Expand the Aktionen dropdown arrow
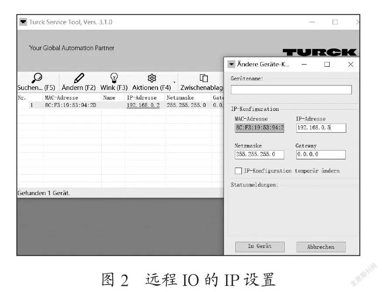The image size is (382, 292). click(x=174, y=82)
